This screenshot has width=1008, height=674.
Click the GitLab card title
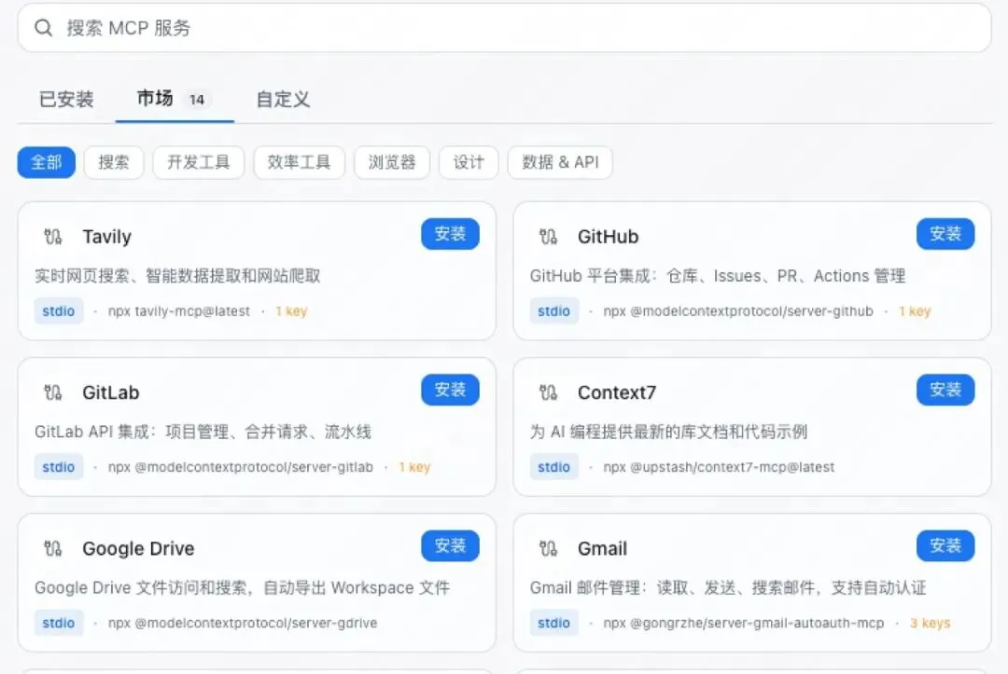(110, 392)
